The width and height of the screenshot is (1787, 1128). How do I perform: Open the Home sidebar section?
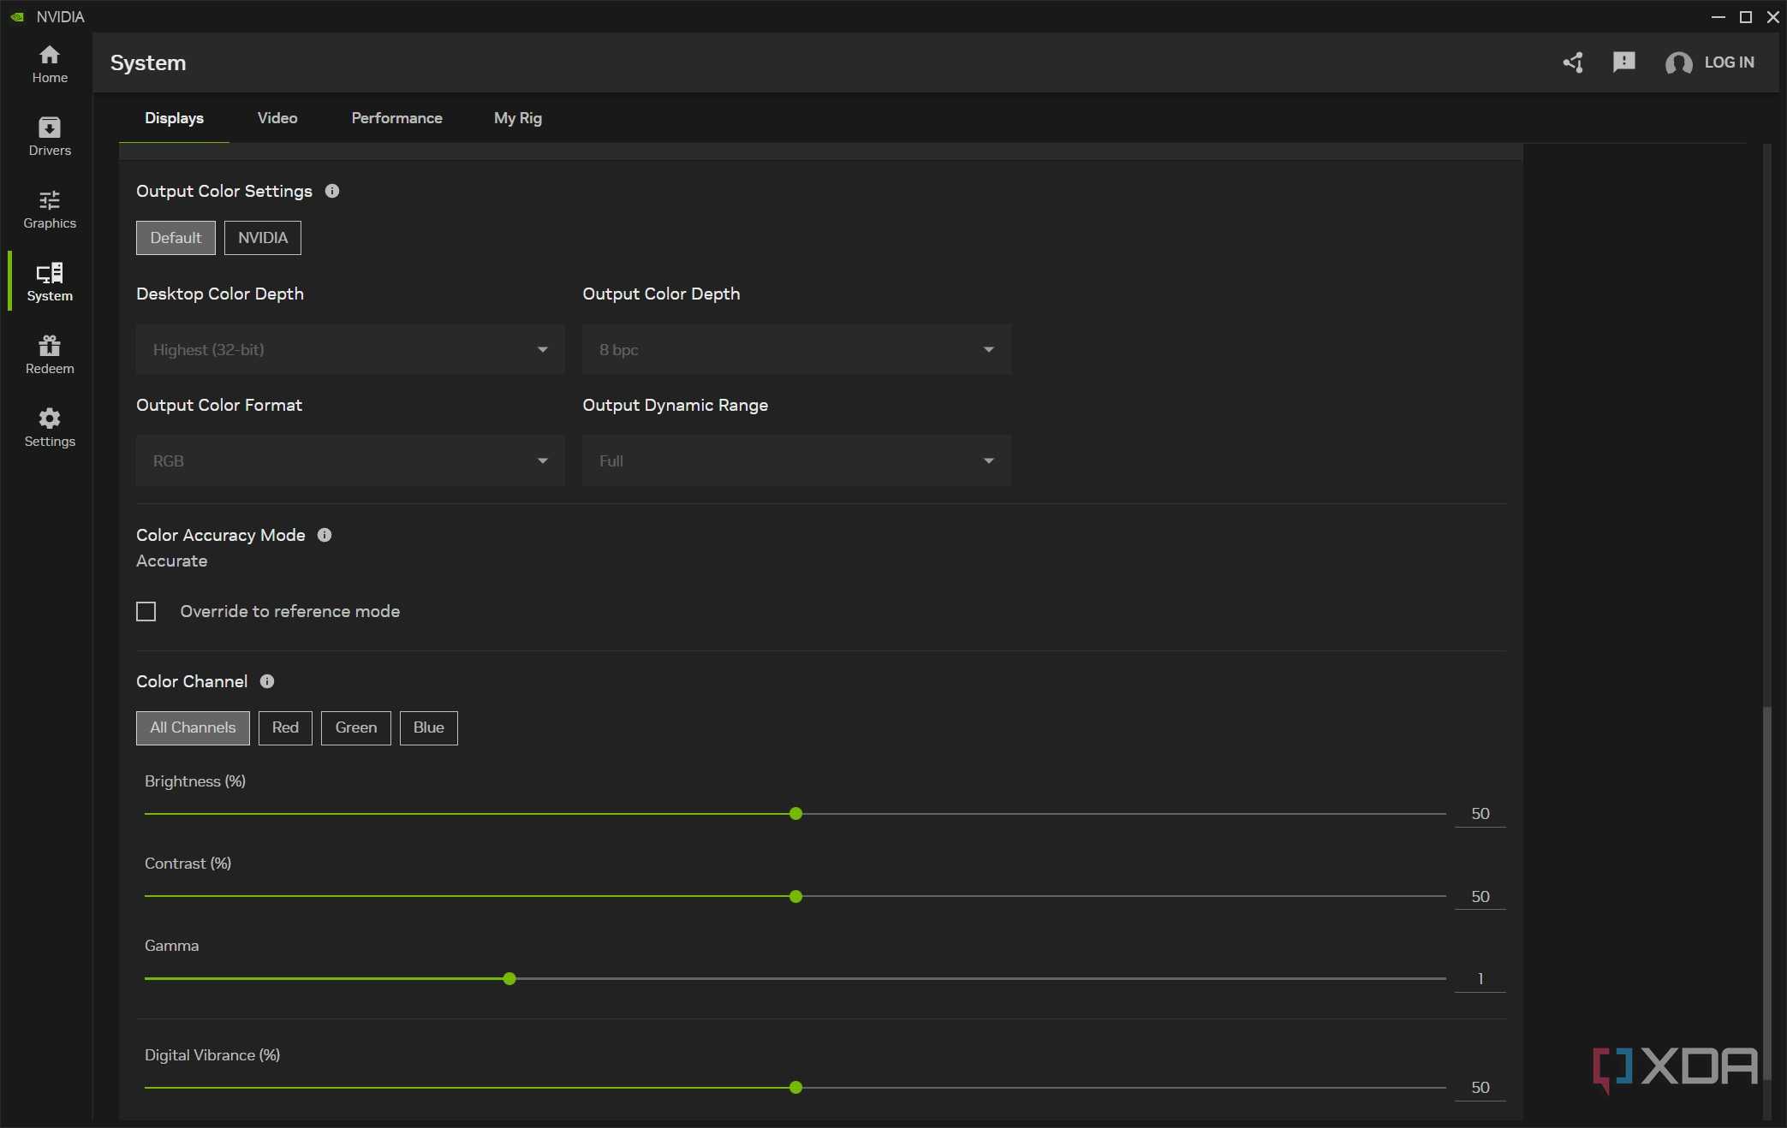[50, 64]
